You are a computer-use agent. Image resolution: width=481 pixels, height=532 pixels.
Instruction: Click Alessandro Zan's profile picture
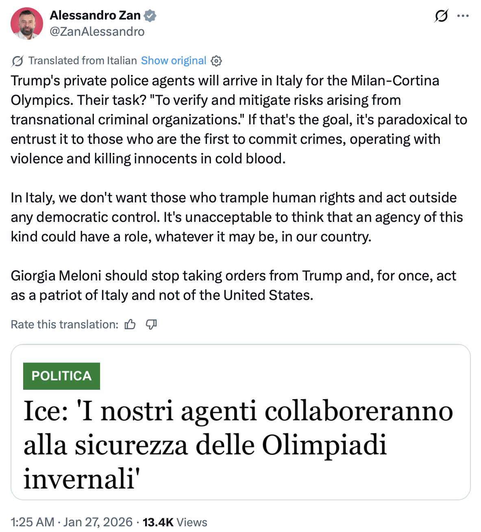click(26, 23)
